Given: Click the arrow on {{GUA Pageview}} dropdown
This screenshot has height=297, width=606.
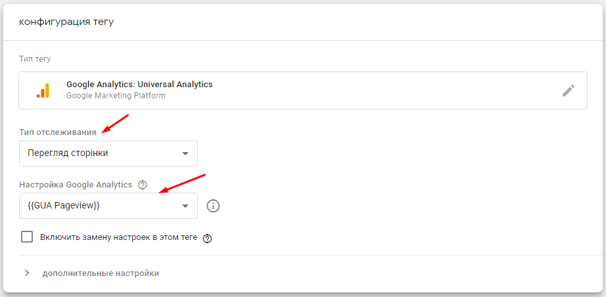Looking at the screenshot, I should [x=185, y=207].
